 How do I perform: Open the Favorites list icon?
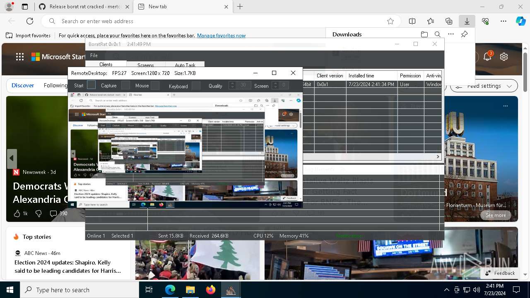coord(431,21)
